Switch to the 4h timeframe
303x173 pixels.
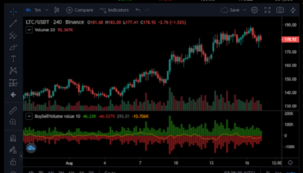(x=28, y=10)
